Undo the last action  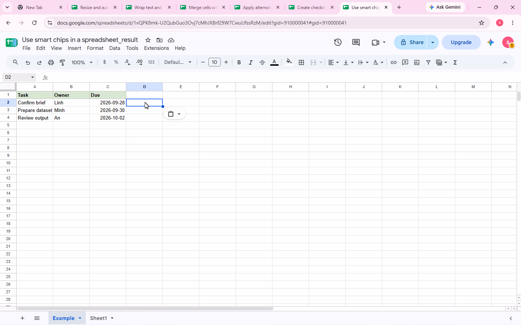[x=28, y=62]
